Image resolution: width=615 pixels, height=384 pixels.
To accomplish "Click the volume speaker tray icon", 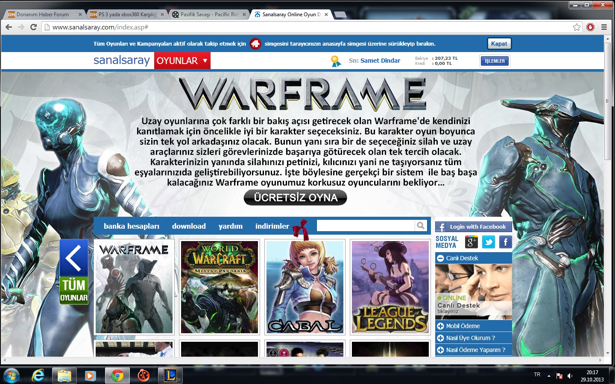I will (x=570, y=376).
